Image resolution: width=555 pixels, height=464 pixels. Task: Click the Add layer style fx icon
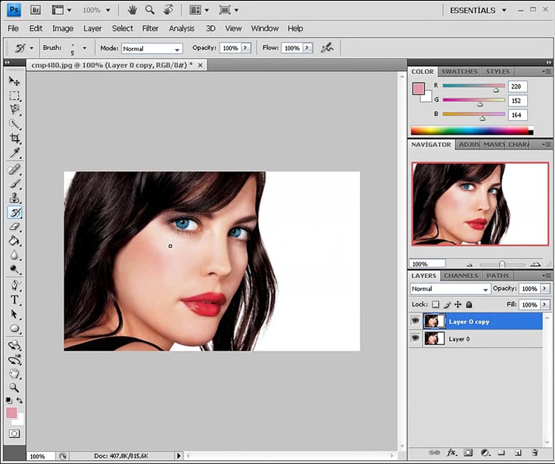451,452
